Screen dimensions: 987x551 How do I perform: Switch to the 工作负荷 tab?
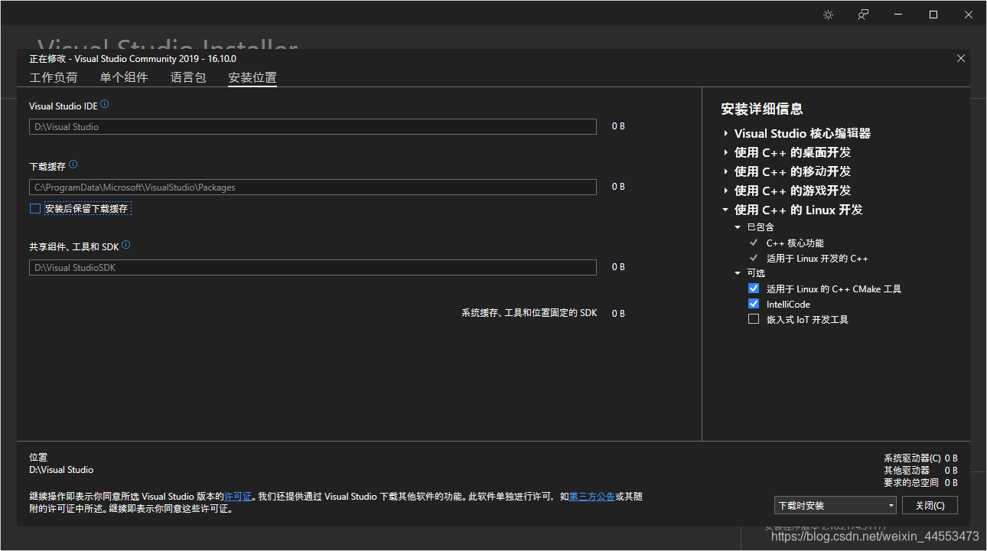(x=54, y=77)
